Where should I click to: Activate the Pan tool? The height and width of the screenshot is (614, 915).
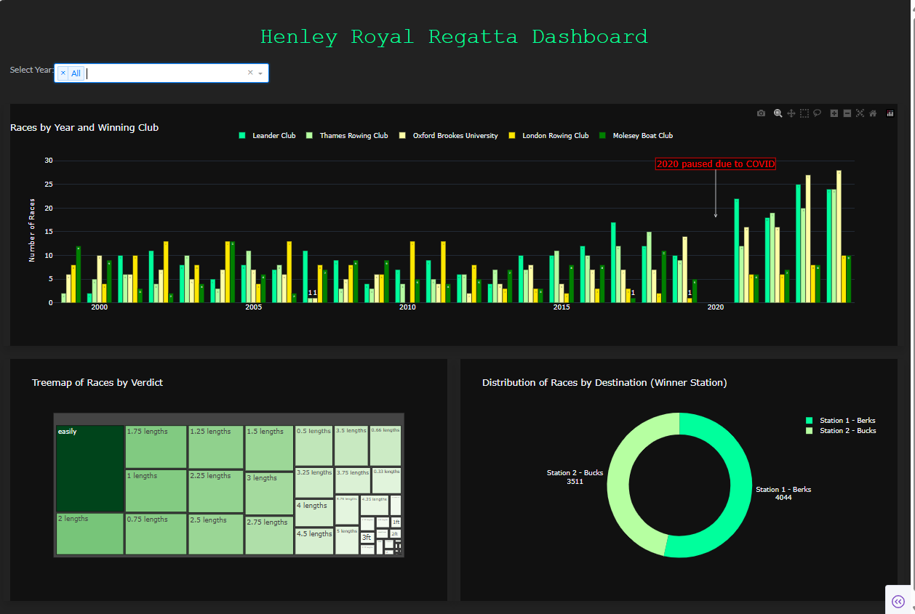click(791, 113)
